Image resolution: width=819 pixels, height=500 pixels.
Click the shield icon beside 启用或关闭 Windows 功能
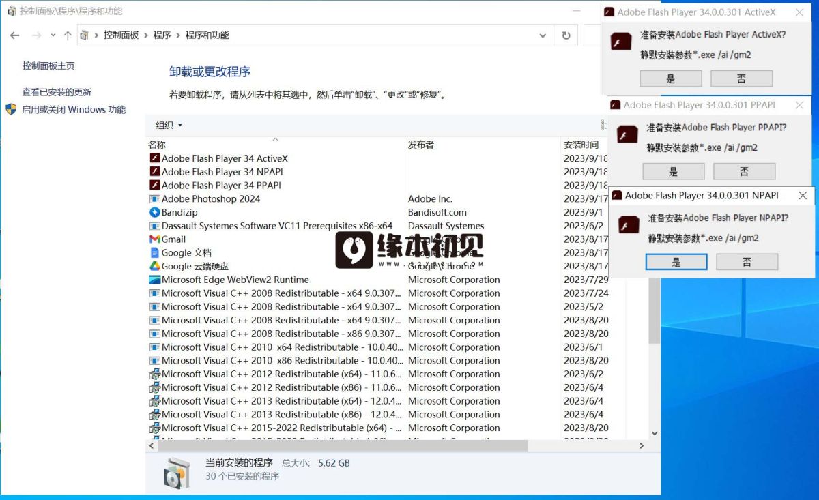pos(11,109)
